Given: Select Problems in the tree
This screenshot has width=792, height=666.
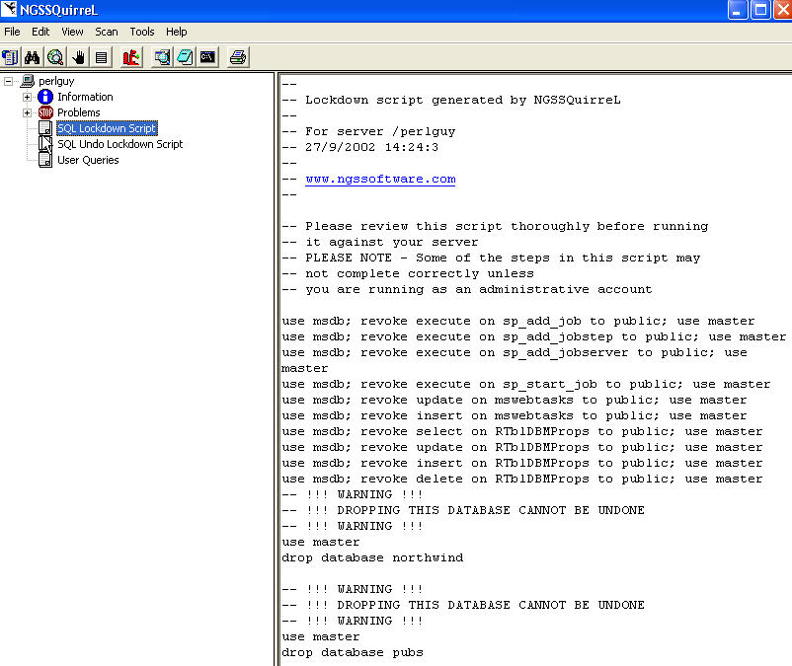Looking at the screenshot, I should (x=79, y=112).
